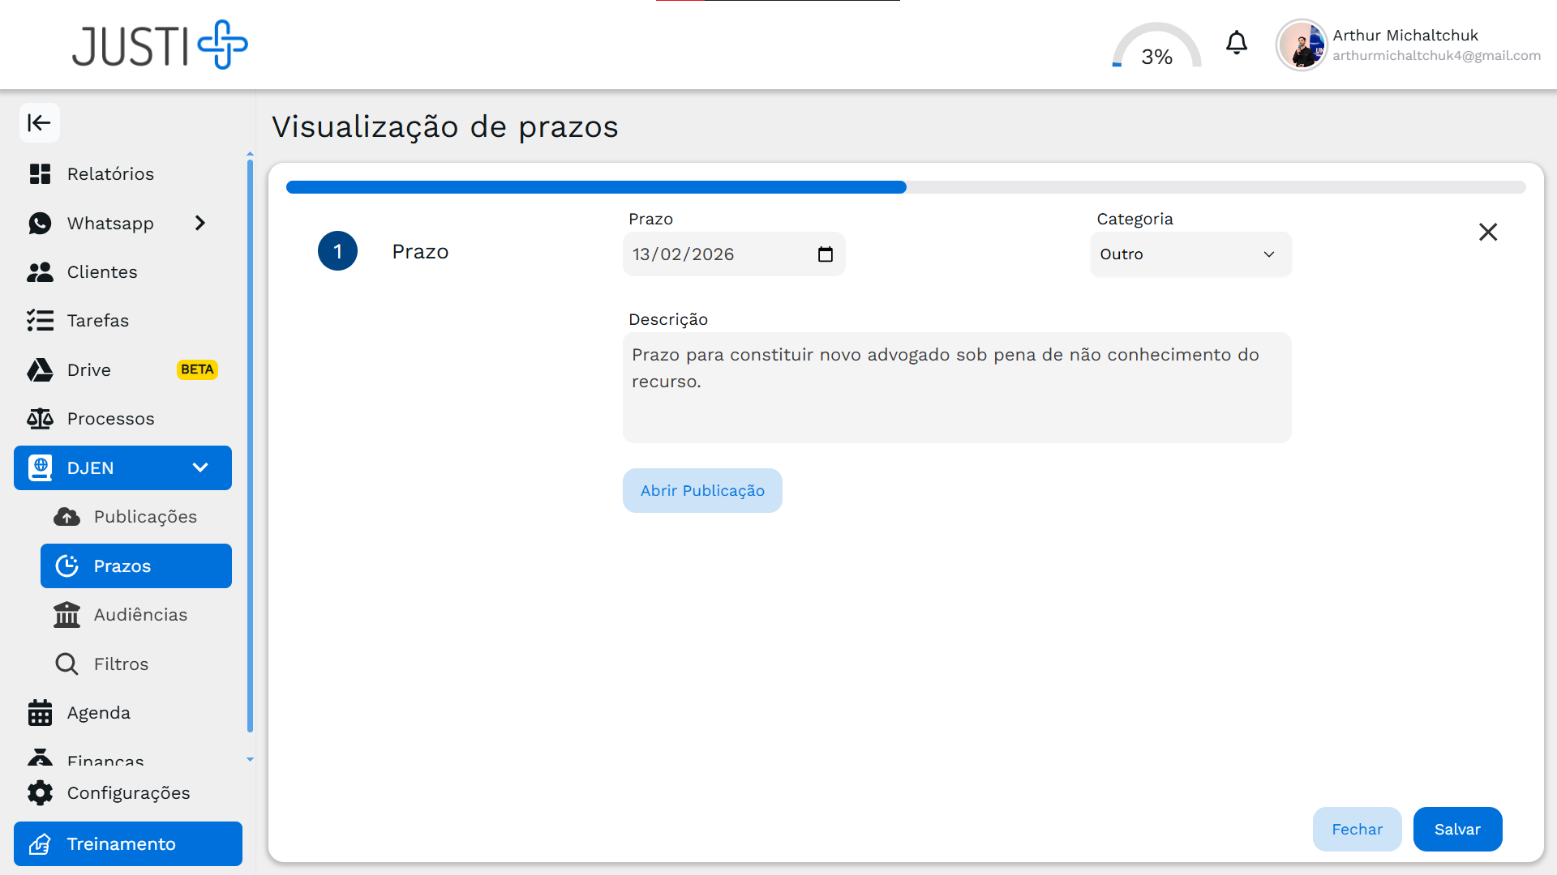
Task: Expand the Whatsapp submenu arrow
Action: pos(200,223)
